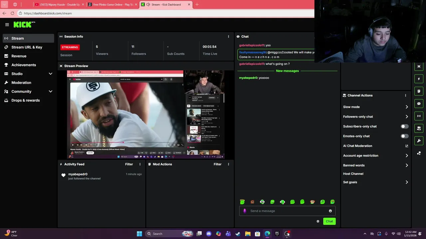
Task: Open Activity Feed Filter dropdown
Action: (x=129, y=164)
